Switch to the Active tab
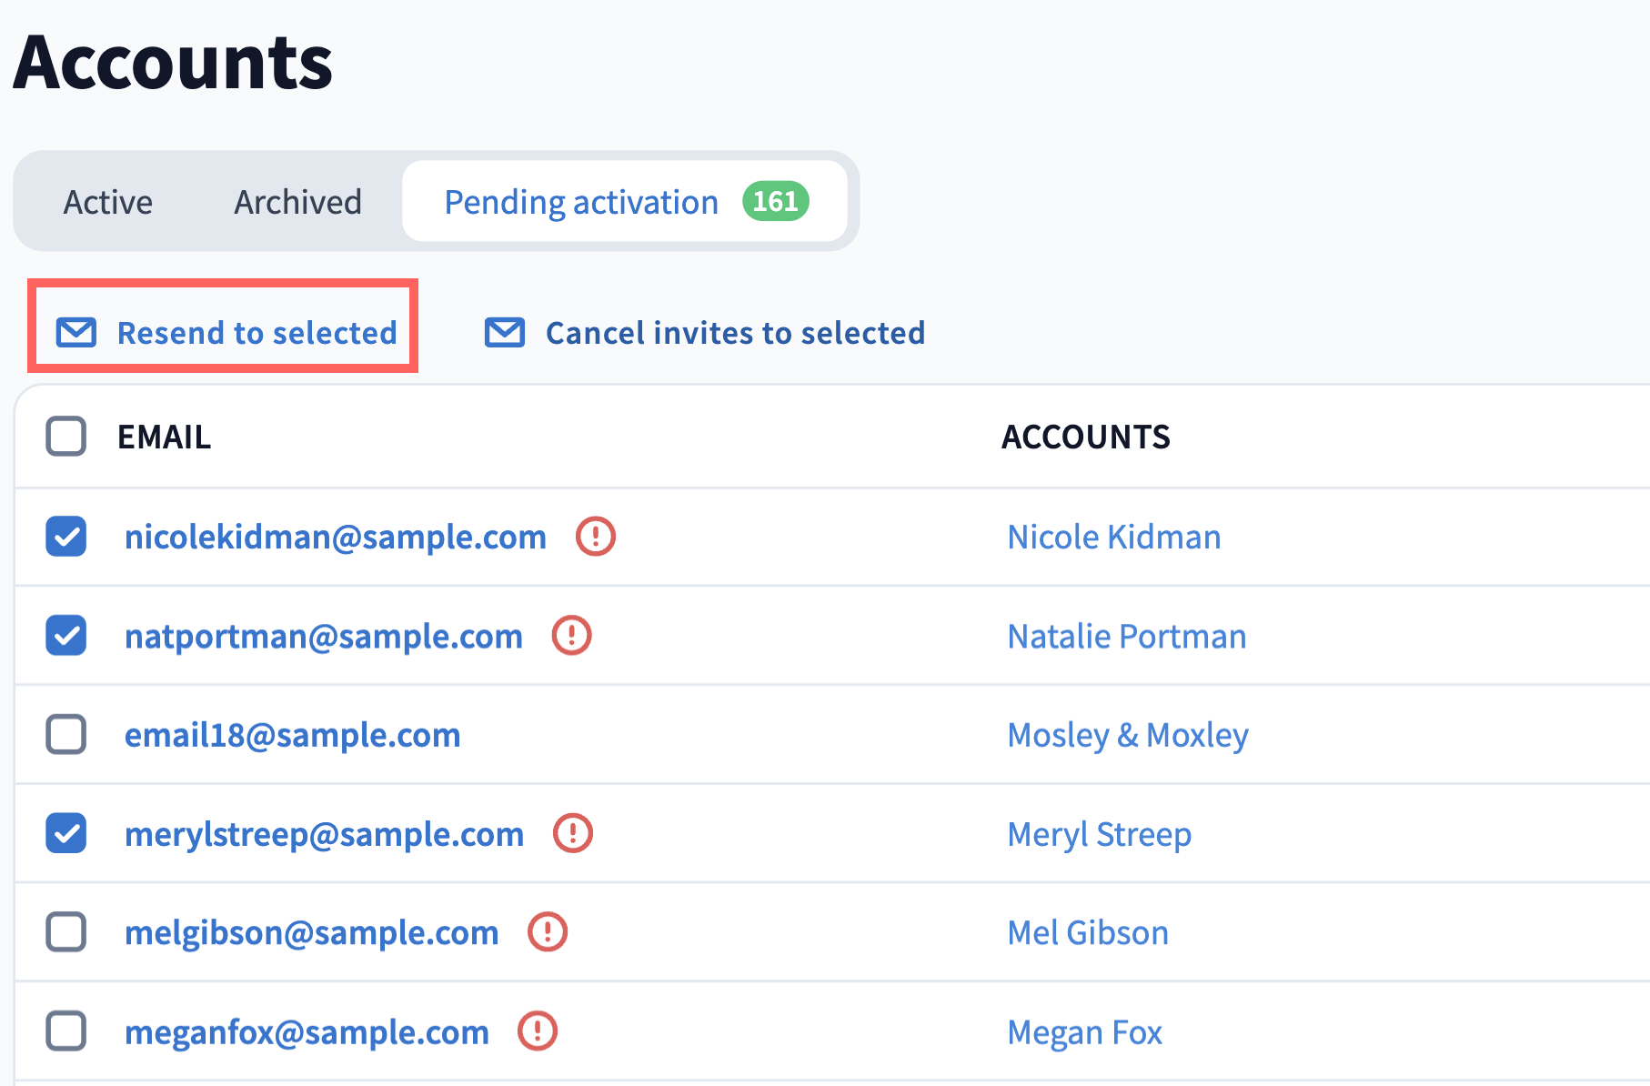The image size is (1650, 1086). click(108, 202)
